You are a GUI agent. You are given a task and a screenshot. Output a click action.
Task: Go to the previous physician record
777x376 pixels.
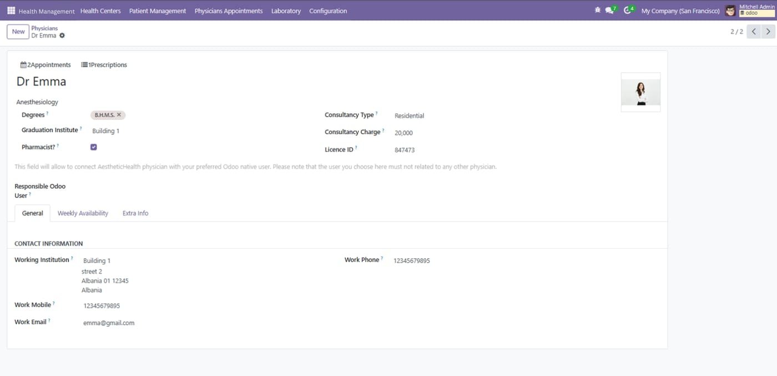pos(754,32)
